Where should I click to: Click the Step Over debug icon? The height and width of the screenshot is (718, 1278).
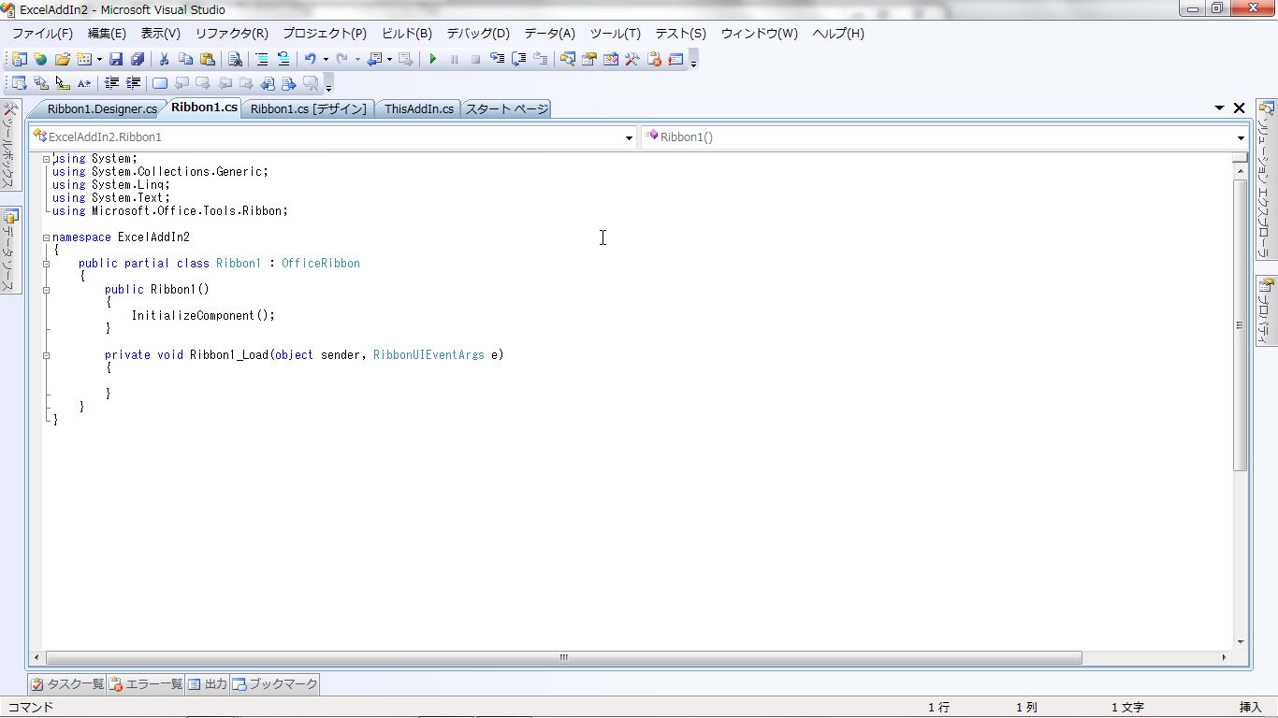[518, 59]
